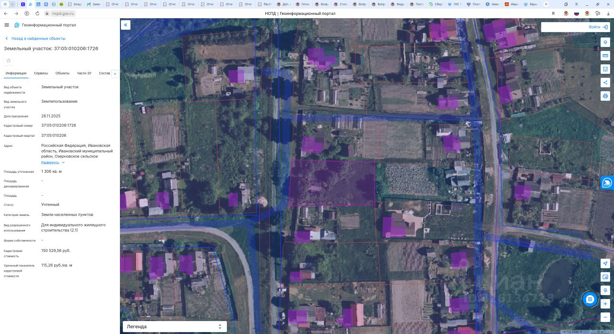Image resolution: width=614 pixels, height=334 pixels.
Task: Select the highlighted purple parcel on the map
Action: [332, 183]
